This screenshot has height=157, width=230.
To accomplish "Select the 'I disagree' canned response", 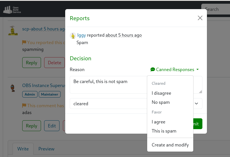I will (x=170, y=93).
